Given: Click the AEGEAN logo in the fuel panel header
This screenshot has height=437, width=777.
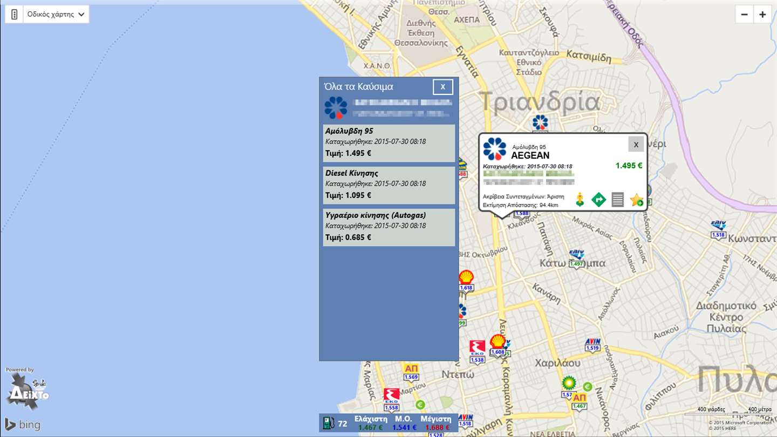Looking at the screenshot, I should 336,108.
